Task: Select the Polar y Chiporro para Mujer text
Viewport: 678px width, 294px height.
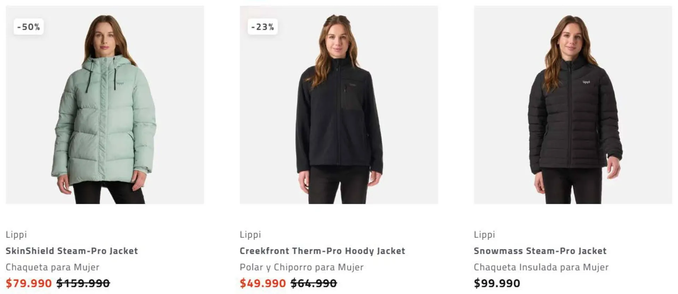Action: pyautogui.click(x=302, y=267)
